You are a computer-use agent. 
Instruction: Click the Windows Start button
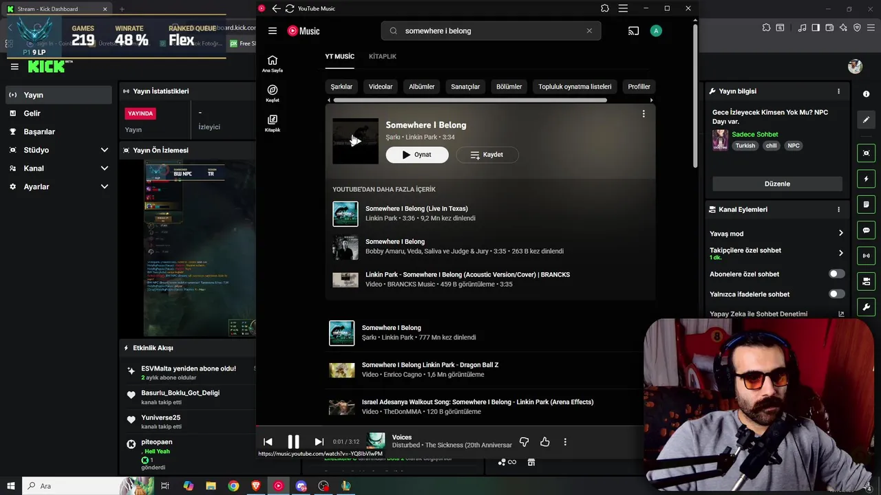click(x=12, y=486)
